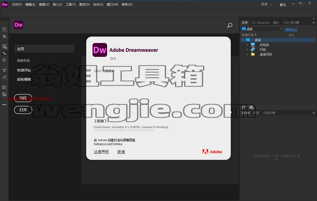Collapse panels with the double-arrow icon
This screenshot has width=317, height=201.
coord(314,19)
